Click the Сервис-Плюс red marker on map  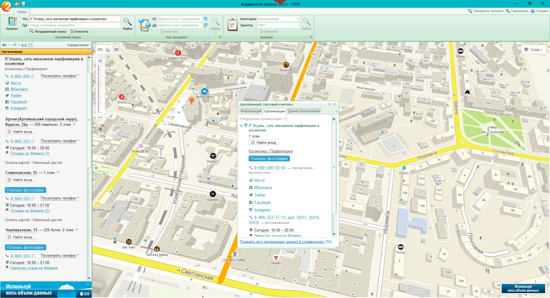pyautogui.click(x=178, y=53)
